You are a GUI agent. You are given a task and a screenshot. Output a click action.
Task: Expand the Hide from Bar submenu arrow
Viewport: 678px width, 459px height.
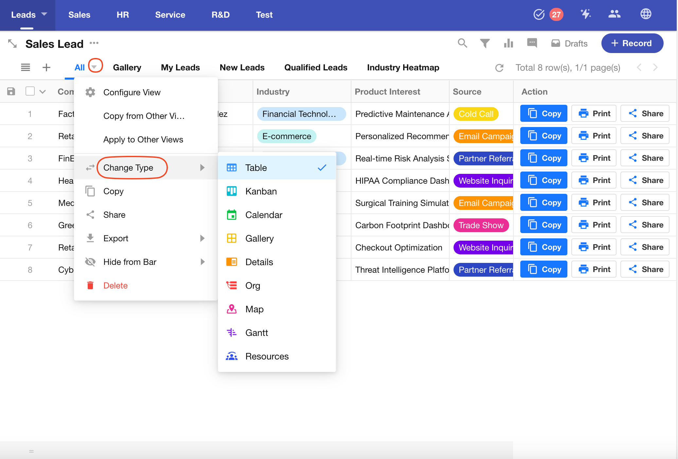203,262
